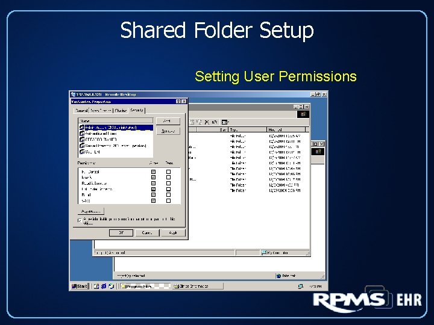Click the taskbar clock
This screenshot has height=325, width=434.
tap(315, 286)
